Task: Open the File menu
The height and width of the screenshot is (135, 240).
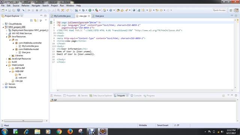Action: (x=3, y=6)
